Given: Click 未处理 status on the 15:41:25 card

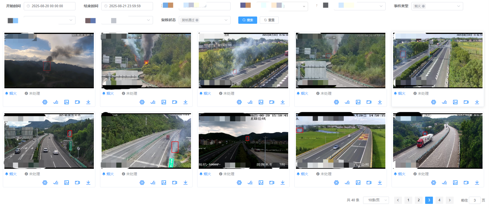Looking at the screenshot, I should pyautogui.click(x=34, y=174).
